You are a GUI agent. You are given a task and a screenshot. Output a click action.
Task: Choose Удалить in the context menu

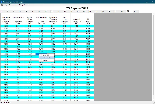click(47, 60)
